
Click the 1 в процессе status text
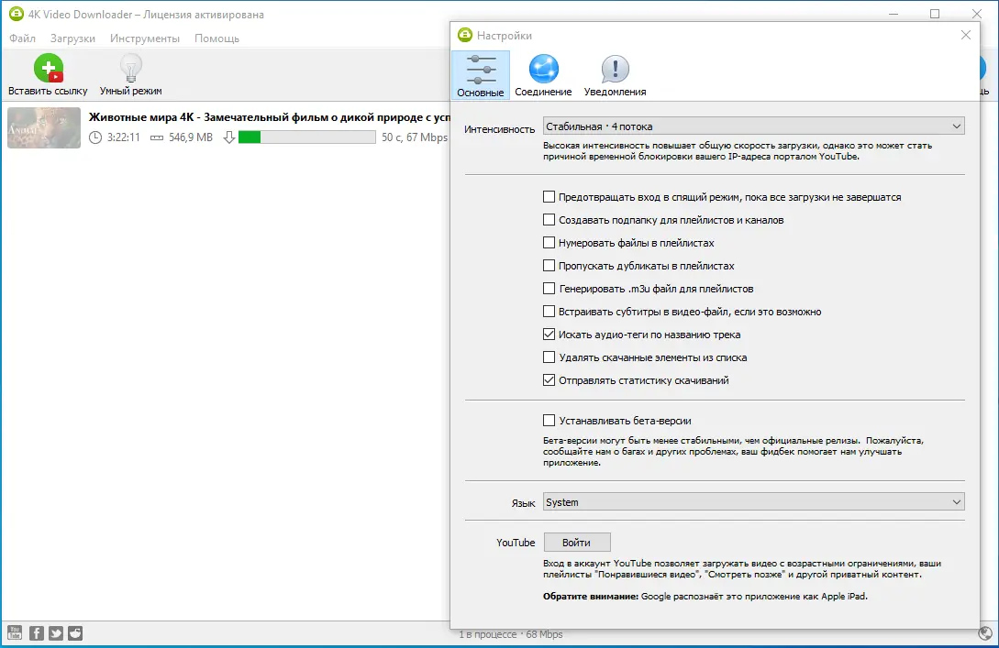[x=487, y=634]
